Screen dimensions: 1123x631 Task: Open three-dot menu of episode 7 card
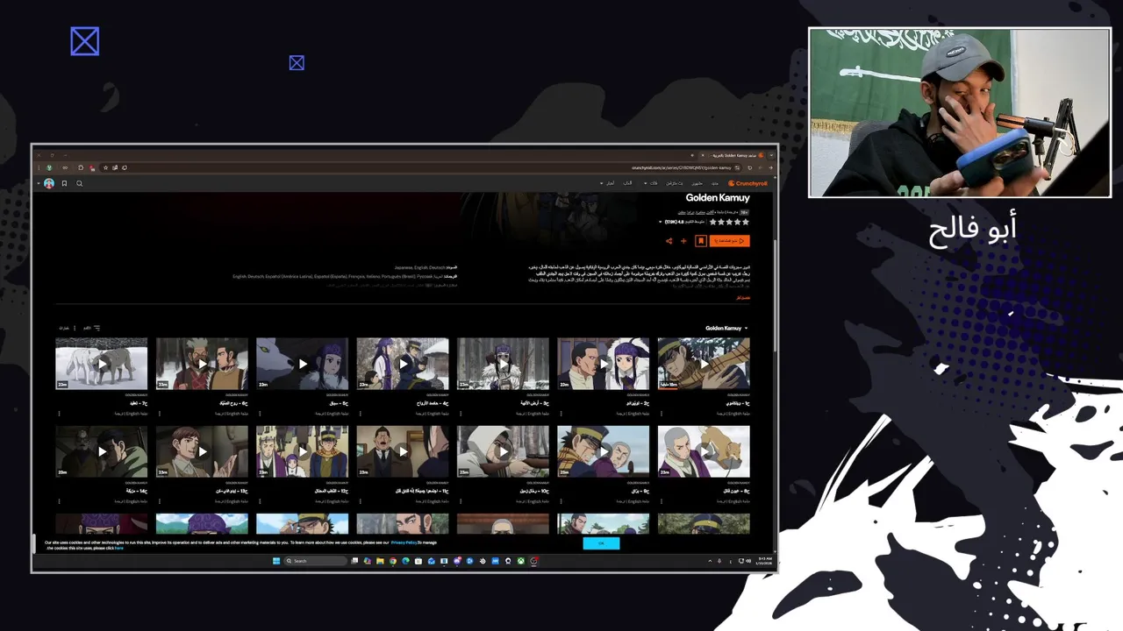[59, 413]
